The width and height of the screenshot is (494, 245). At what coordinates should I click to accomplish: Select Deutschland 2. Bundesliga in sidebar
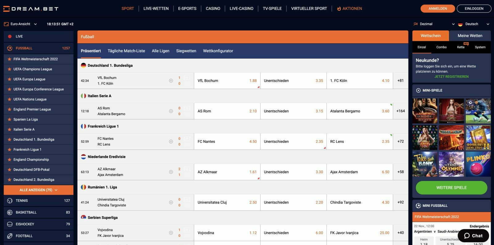[39, 180]
